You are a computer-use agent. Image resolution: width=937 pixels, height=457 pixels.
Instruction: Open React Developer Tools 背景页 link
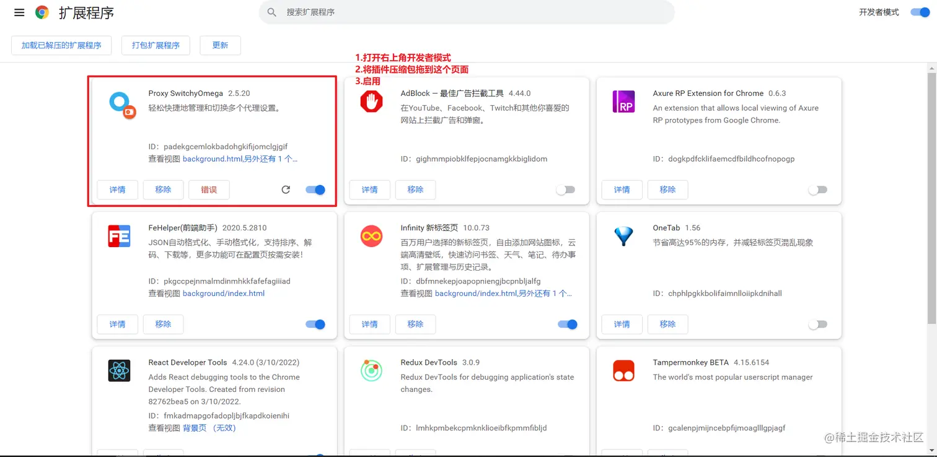[x=209, y=428]
